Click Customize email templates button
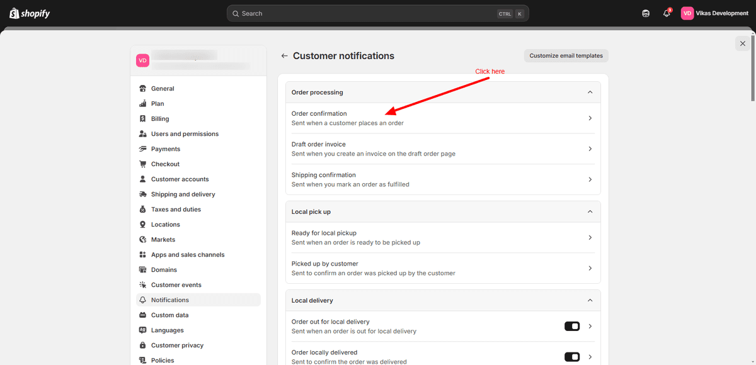The height and width of the screenshot is (365, 756). point(566,56)
